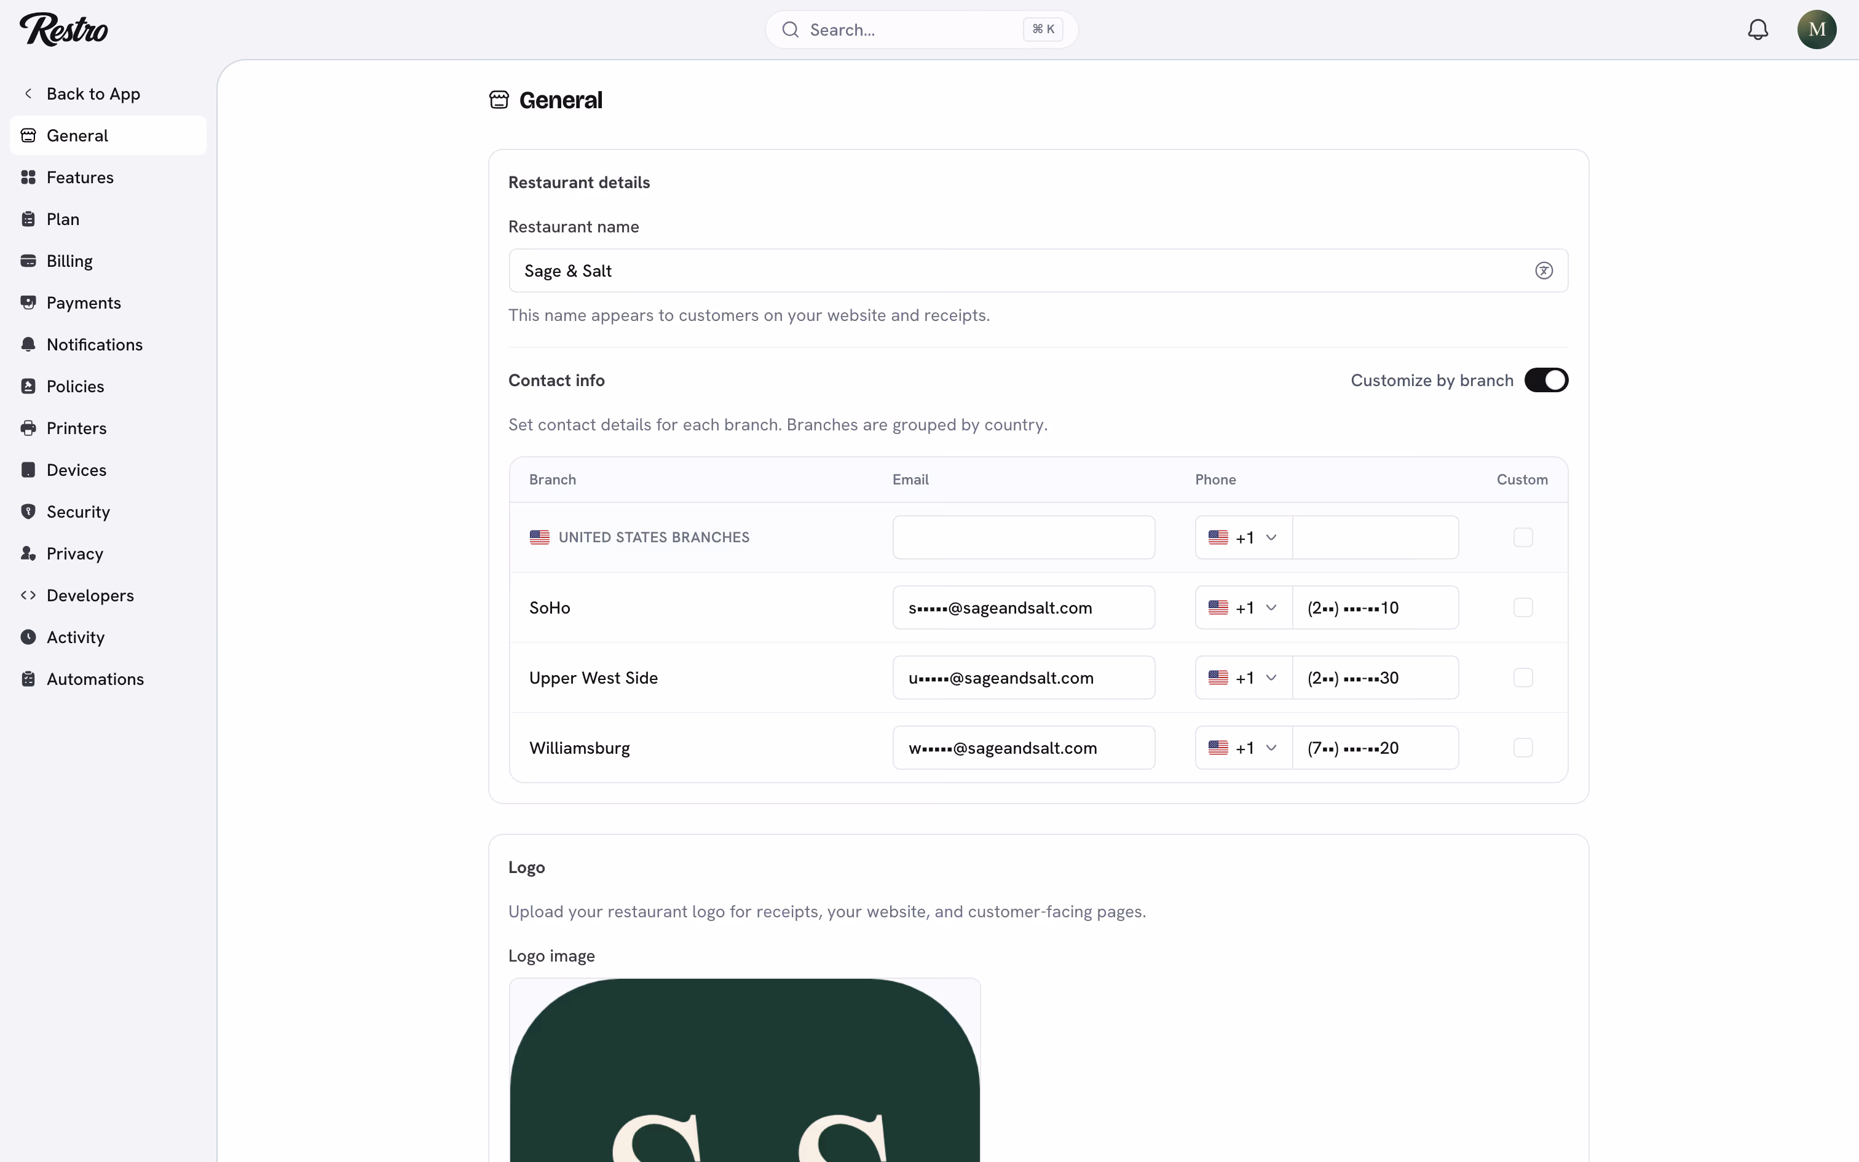Click the Automations icon in the sidebar
The image size is (1859, 1162).
pyautogui.click(x=28, y=679)
